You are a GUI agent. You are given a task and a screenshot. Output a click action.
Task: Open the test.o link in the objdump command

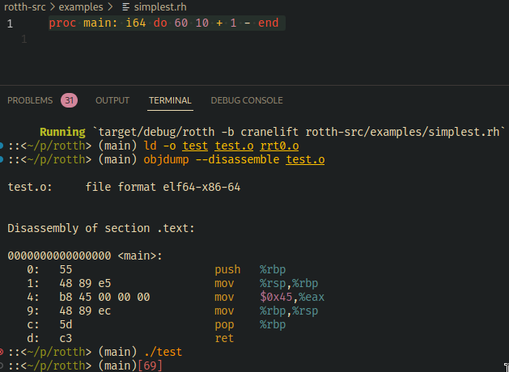point(305,160)
